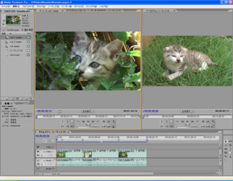Click Set In Point icon in Source monitor
Viewport: 233px width, 181px height.
click(x=63, y=122)
